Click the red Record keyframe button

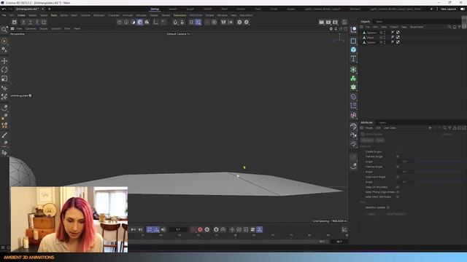tap(200, 230)
